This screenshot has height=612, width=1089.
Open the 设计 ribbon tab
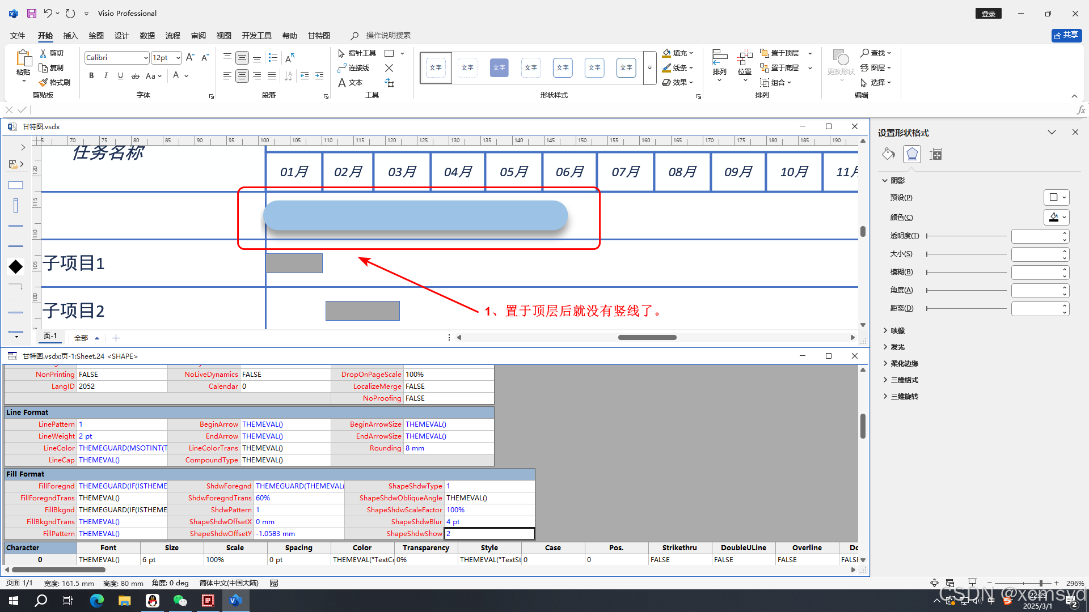point(121,36)
